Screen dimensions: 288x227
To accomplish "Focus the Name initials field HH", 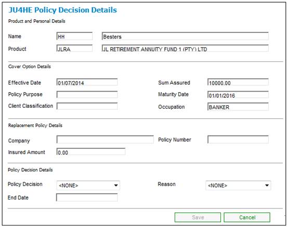I will (x=74, y=36).
